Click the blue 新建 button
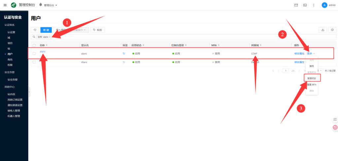The width and height of the screenshot is (338, 161). [46, 30]
